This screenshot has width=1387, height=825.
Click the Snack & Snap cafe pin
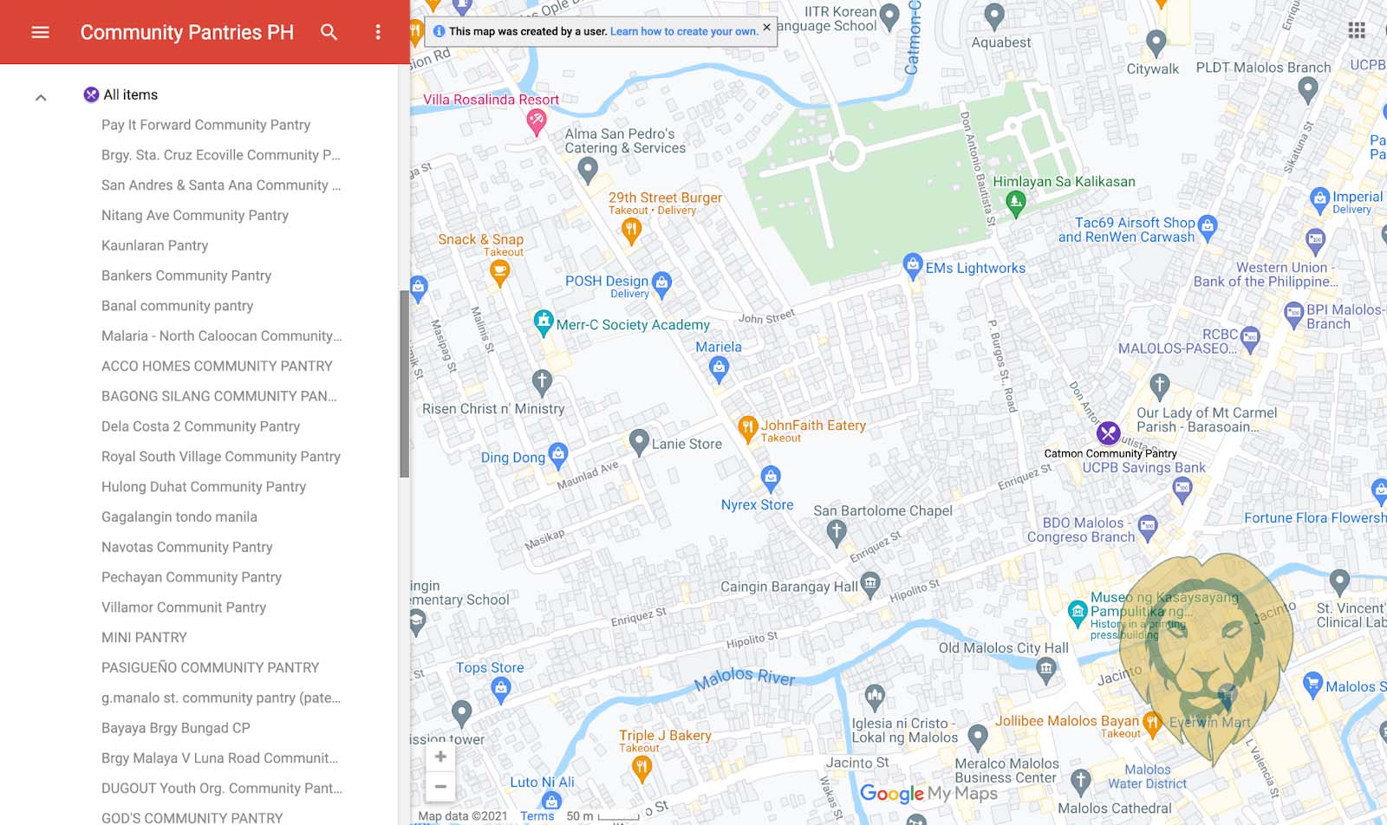click(x=499, y=273)
